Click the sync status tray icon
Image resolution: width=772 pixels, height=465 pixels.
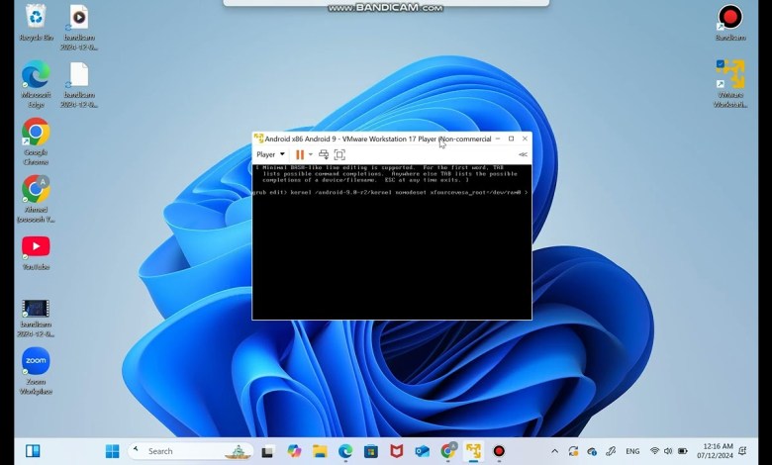tap(573, 451)
